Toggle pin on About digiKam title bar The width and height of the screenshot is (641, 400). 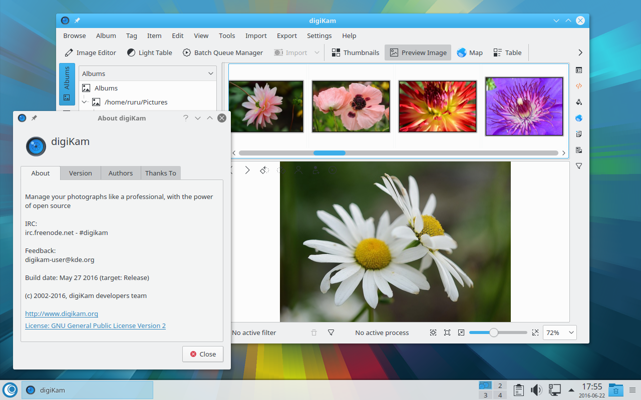pyautogui.click(x=34, y=118)
